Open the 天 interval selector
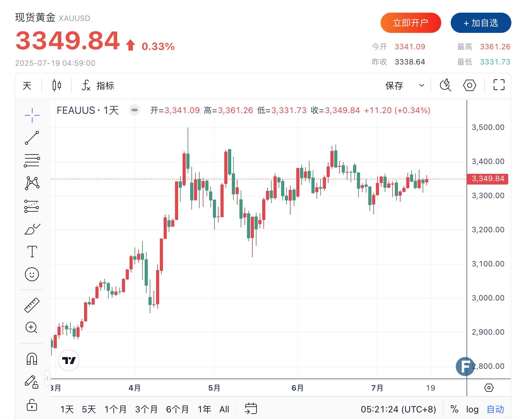Image resolution: width=518 pixels, height=419 pixels. 27,85
